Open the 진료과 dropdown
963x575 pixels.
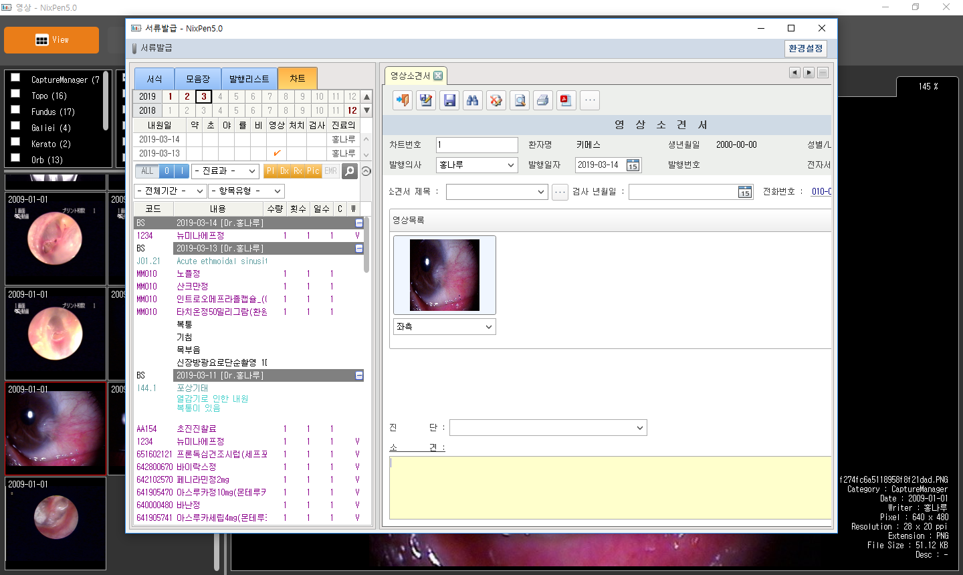[225, 171]
